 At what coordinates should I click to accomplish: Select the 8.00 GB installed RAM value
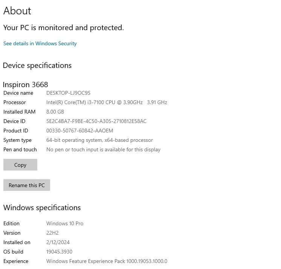(x=55, y=112)
